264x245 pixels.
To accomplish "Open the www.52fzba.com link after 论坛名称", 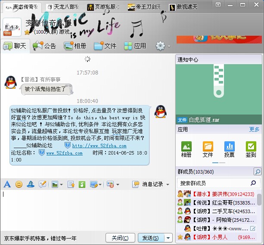I will 64,153.
